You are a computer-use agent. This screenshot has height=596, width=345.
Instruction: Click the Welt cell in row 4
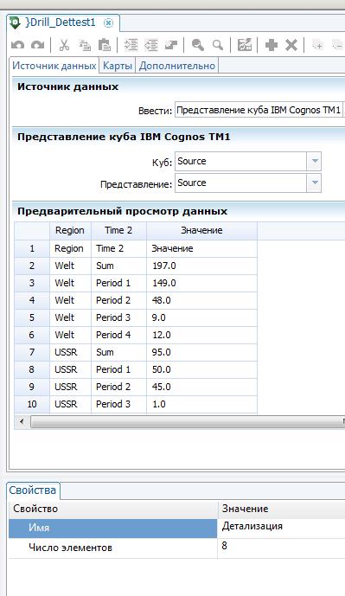(x=70, y=300)
